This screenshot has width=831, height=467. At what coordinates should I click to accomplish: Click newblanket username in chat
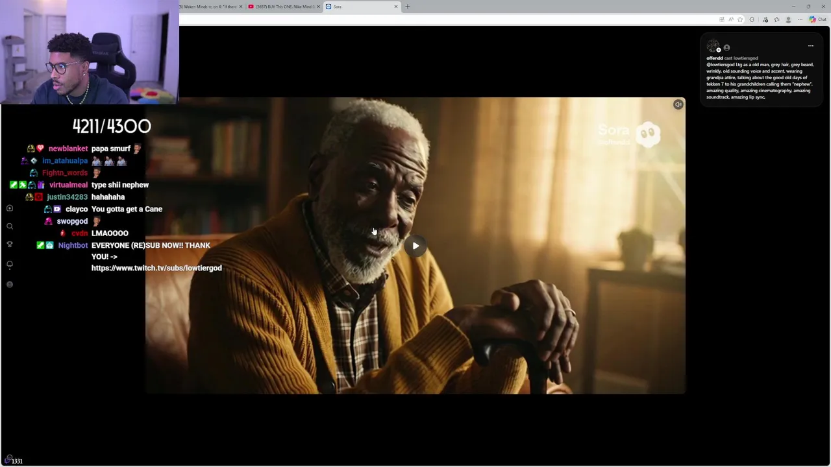[68, 149]
